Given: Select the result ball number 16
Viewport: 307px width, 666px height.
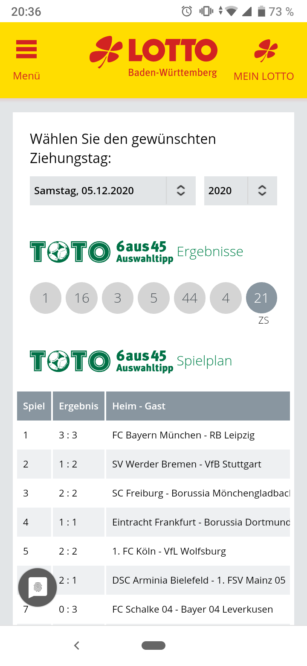Looking at the screenshot, I should [81, 298].
